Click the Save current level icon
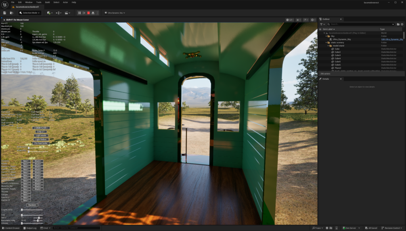 point(4,13)
